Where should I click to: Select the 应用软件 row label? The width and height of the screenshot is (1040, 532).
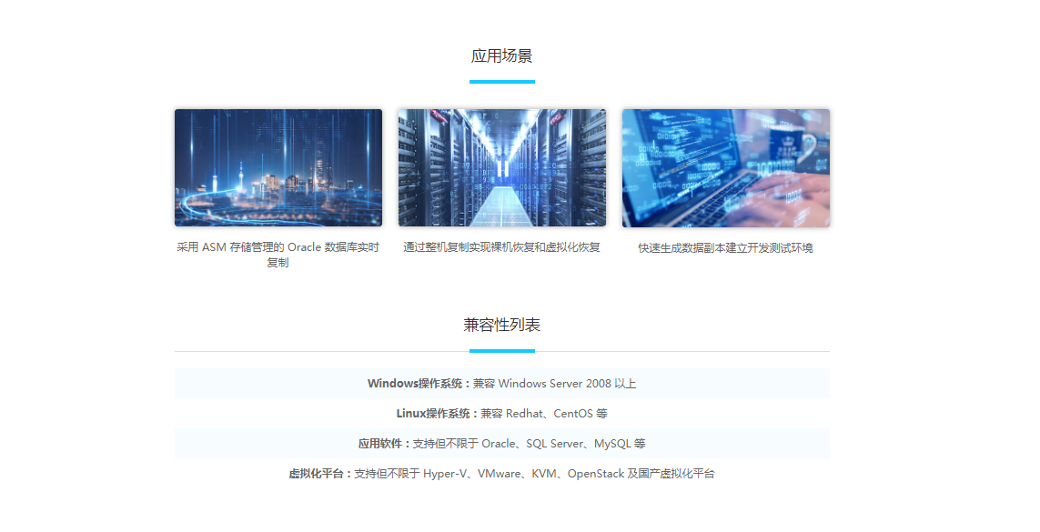[382, 444]
